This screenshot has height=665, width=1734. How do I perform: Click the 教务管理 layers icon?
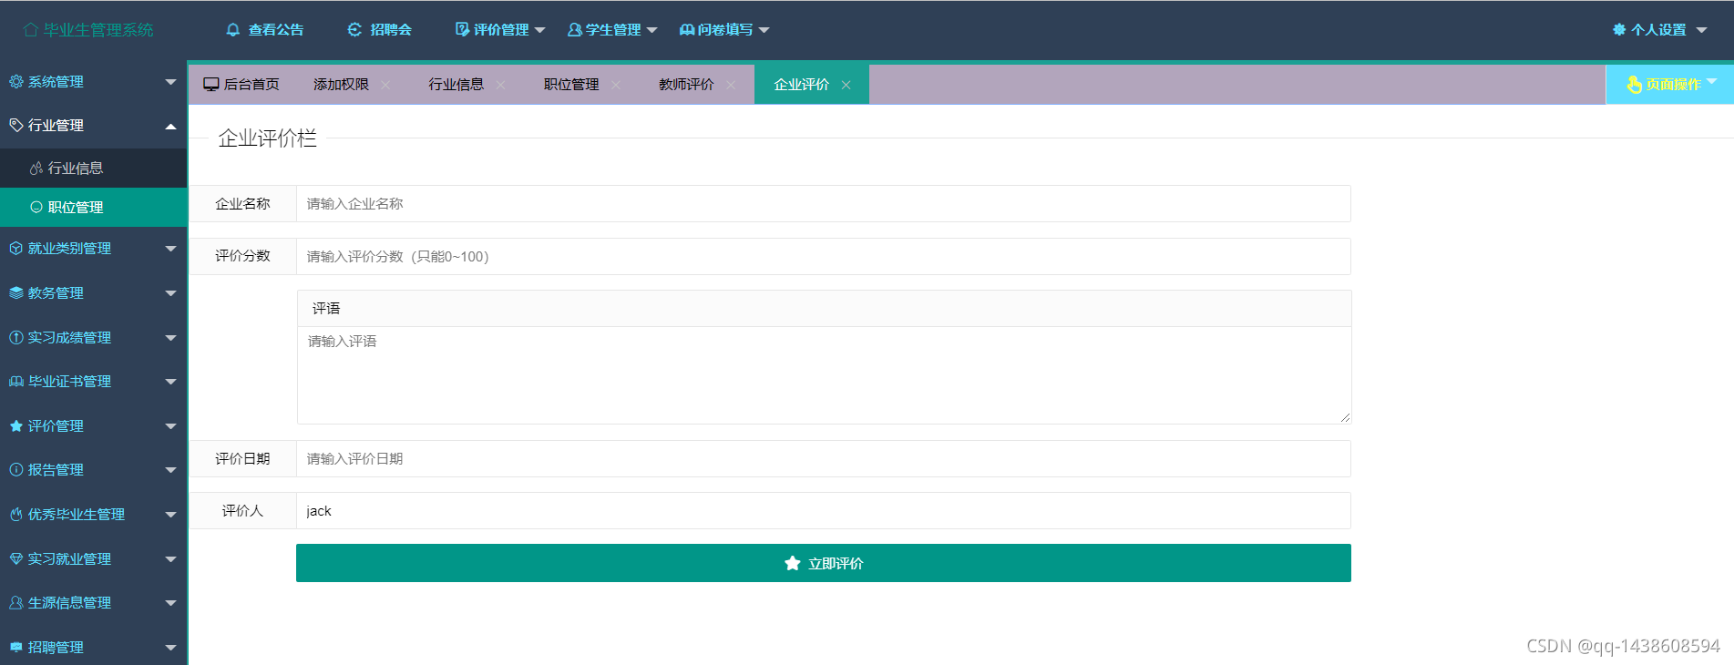click(16, 293)
